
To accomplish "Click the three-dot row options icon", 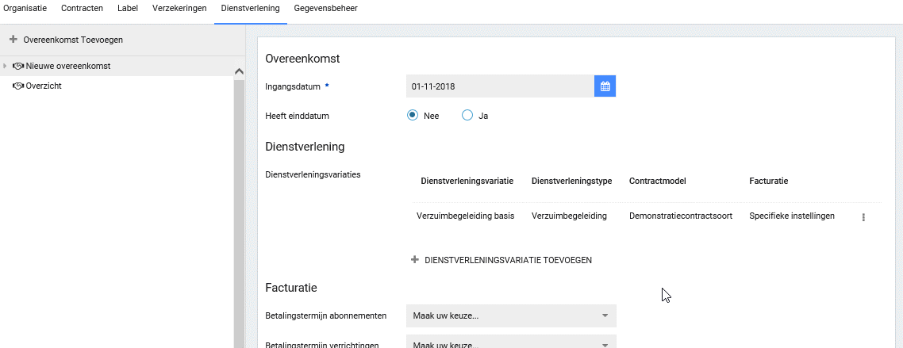I will tap(863, 216).
